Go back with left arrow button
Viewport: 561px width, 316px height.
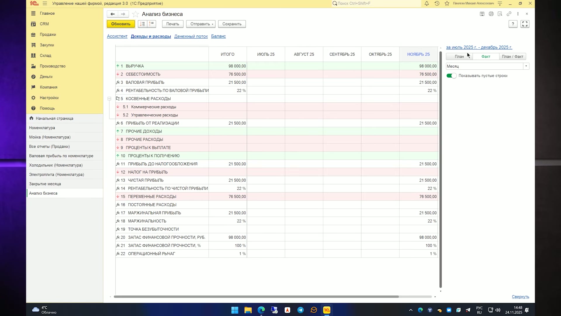(x=112, y=14)
